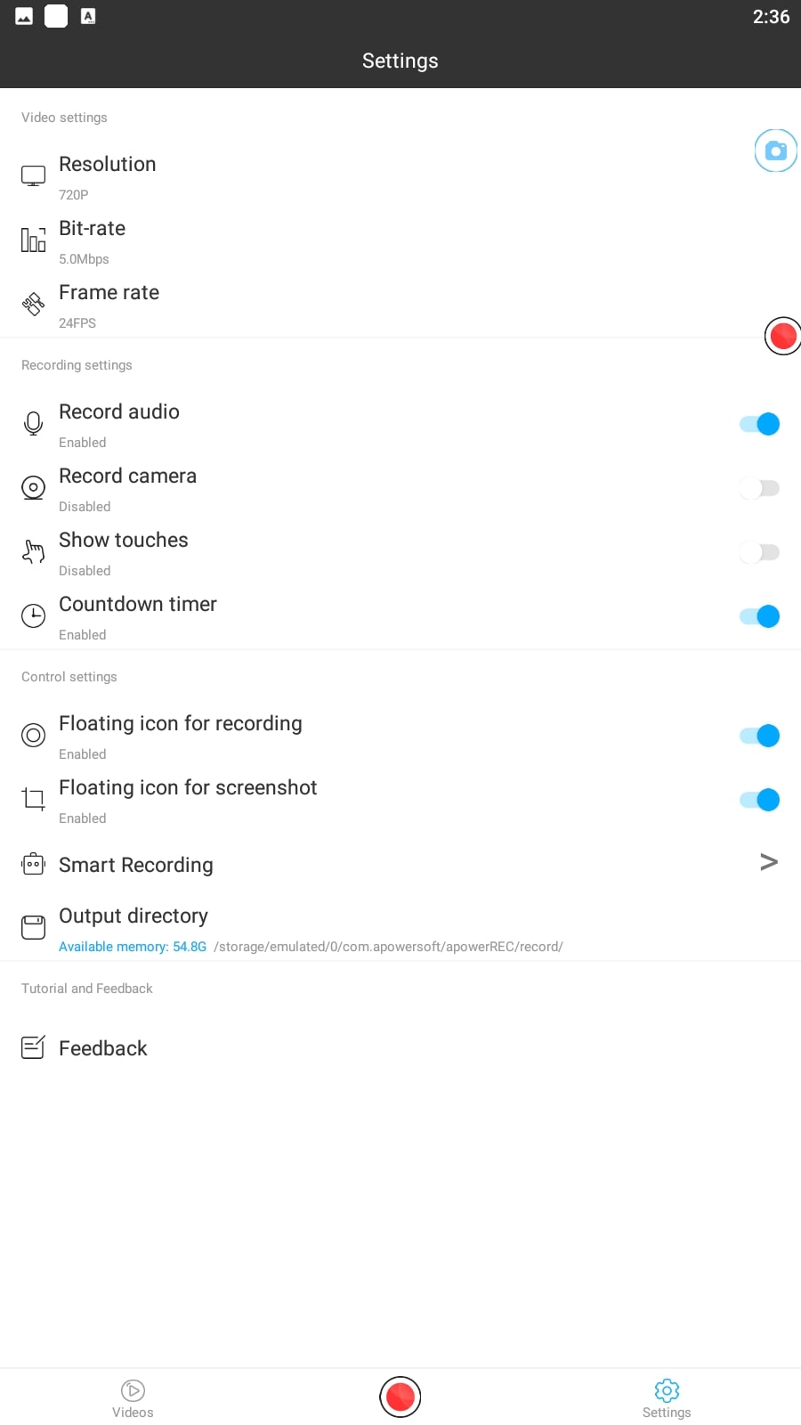Tap the floating screenshot camera icon
Viewport: 801px width, 1425px height.
pos(775,151)
